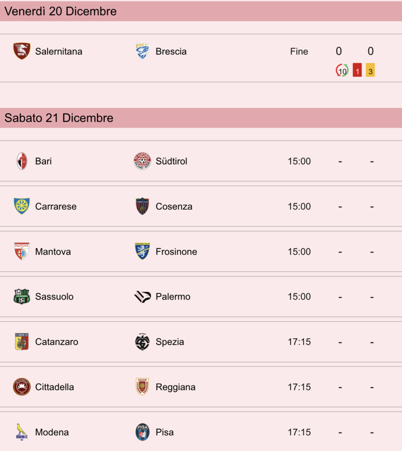The width and height of the screenshot is (402, 451).
Task: Click the red card indicator showing 1
Action: 357,70
